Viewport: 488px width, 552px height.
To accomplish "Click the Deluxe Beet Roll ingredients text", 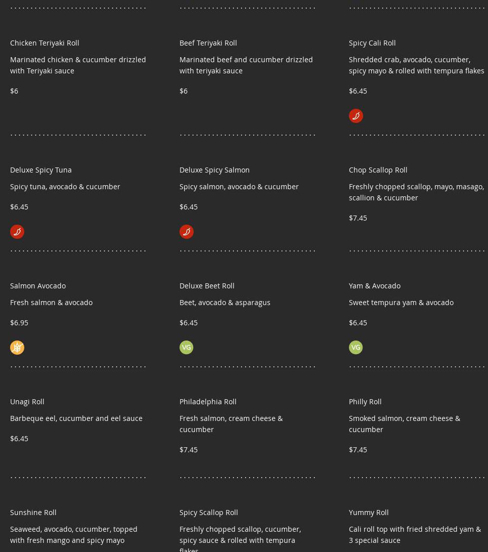I will 225,303.
